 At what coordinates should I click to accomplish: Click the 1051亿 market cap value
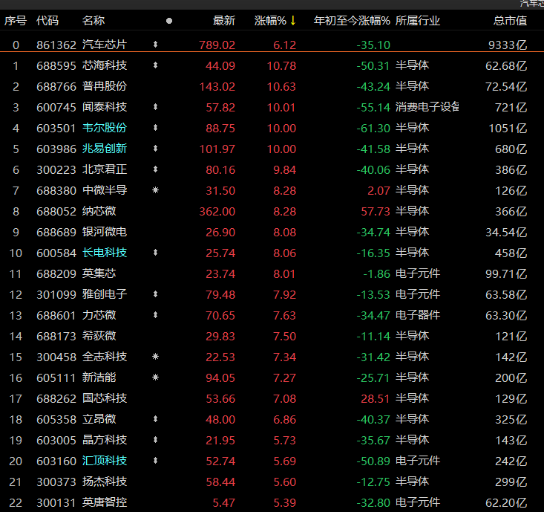pyautogui.click(x=508, y=128)
